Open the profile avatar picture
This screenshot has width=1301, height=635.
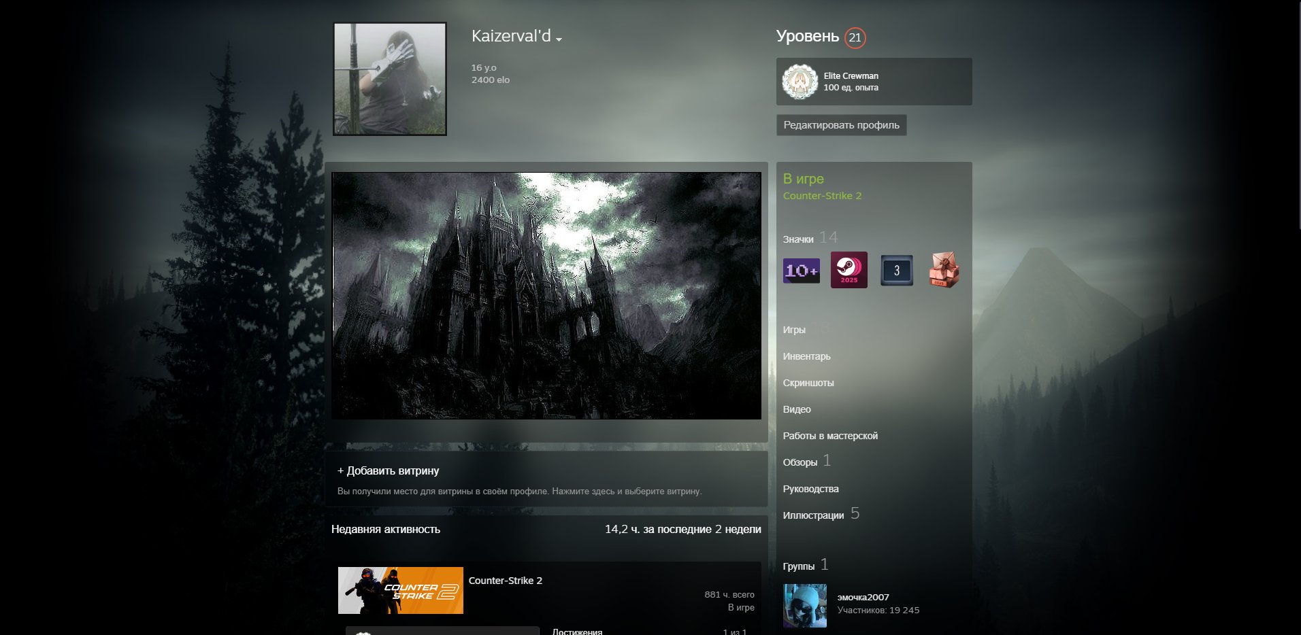click(x=390, y=79)
